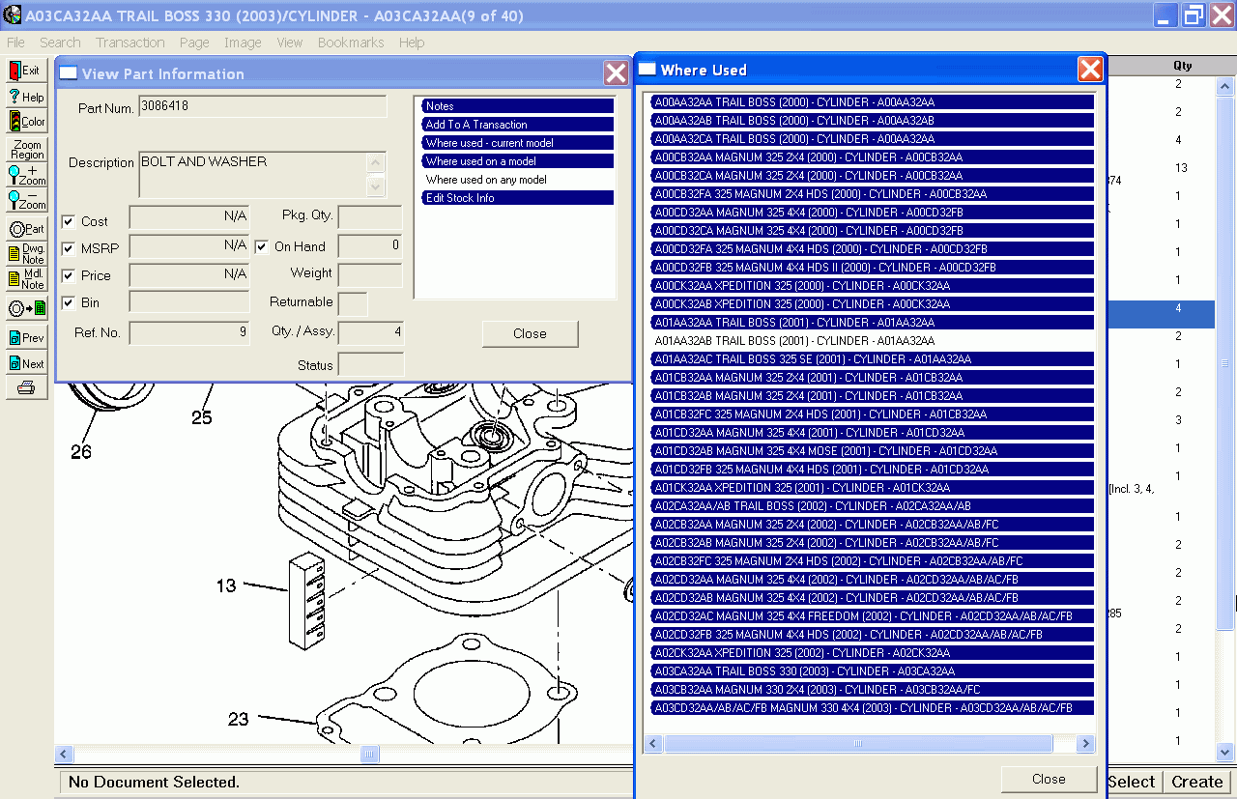
Task: Select A01AA32AB TRAIL BOSS (2001) row
Action: (873, 341)
